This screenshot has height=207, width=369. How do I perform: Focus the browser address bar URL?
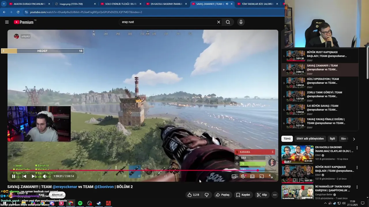86,12
